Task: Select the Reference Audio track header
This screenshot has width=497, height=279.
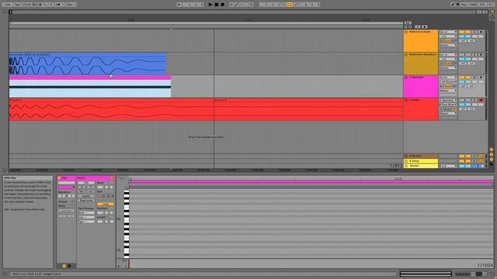Action: [421, 41]
